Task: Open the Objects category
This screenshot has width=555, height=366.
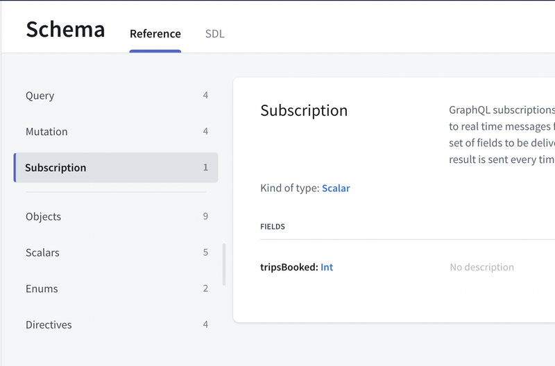Action: 43,216
